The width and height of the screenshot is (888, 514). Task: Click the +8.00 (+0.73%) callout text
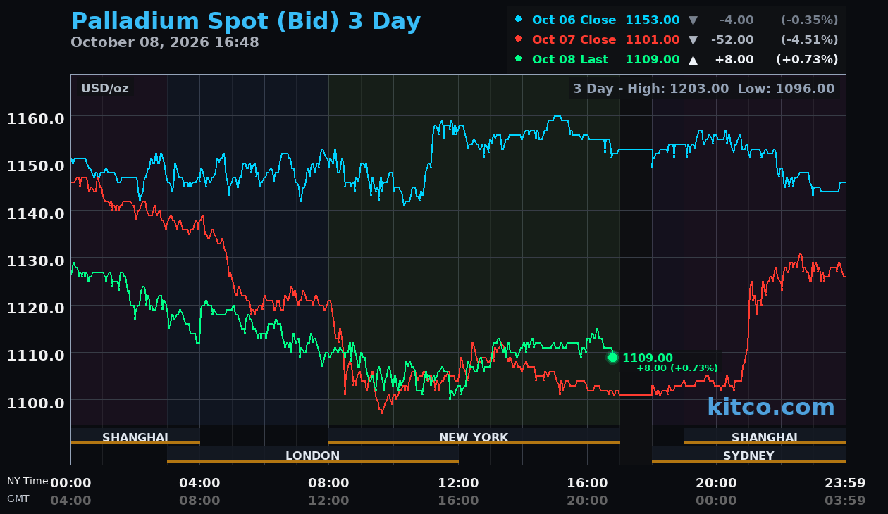(x=677, y=368)
